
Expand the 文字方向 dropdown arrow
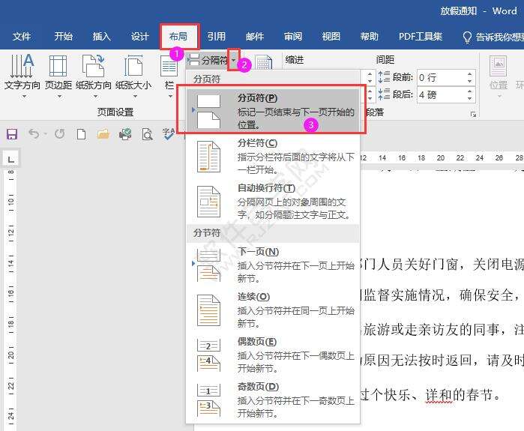tap(24, 97)
